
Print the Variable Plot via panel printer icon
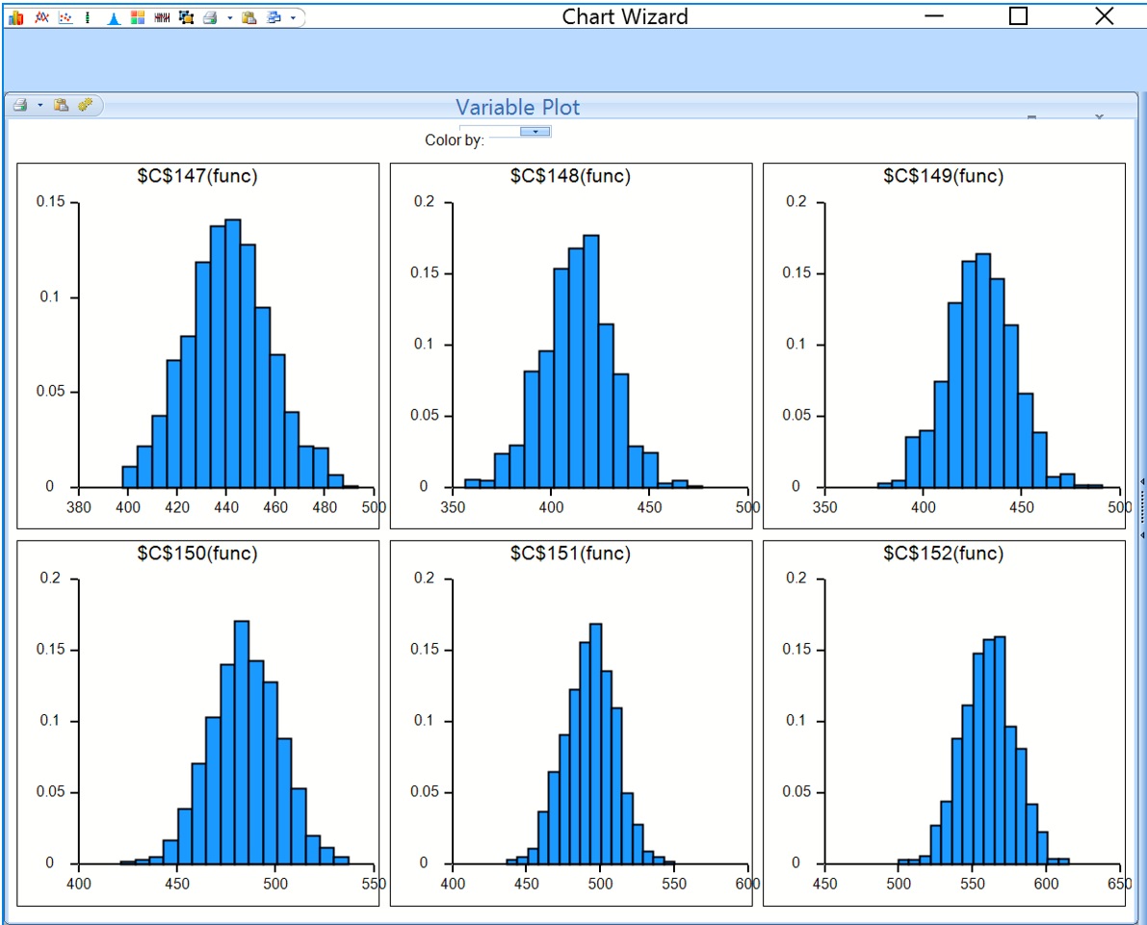click(x=20, y=105)
